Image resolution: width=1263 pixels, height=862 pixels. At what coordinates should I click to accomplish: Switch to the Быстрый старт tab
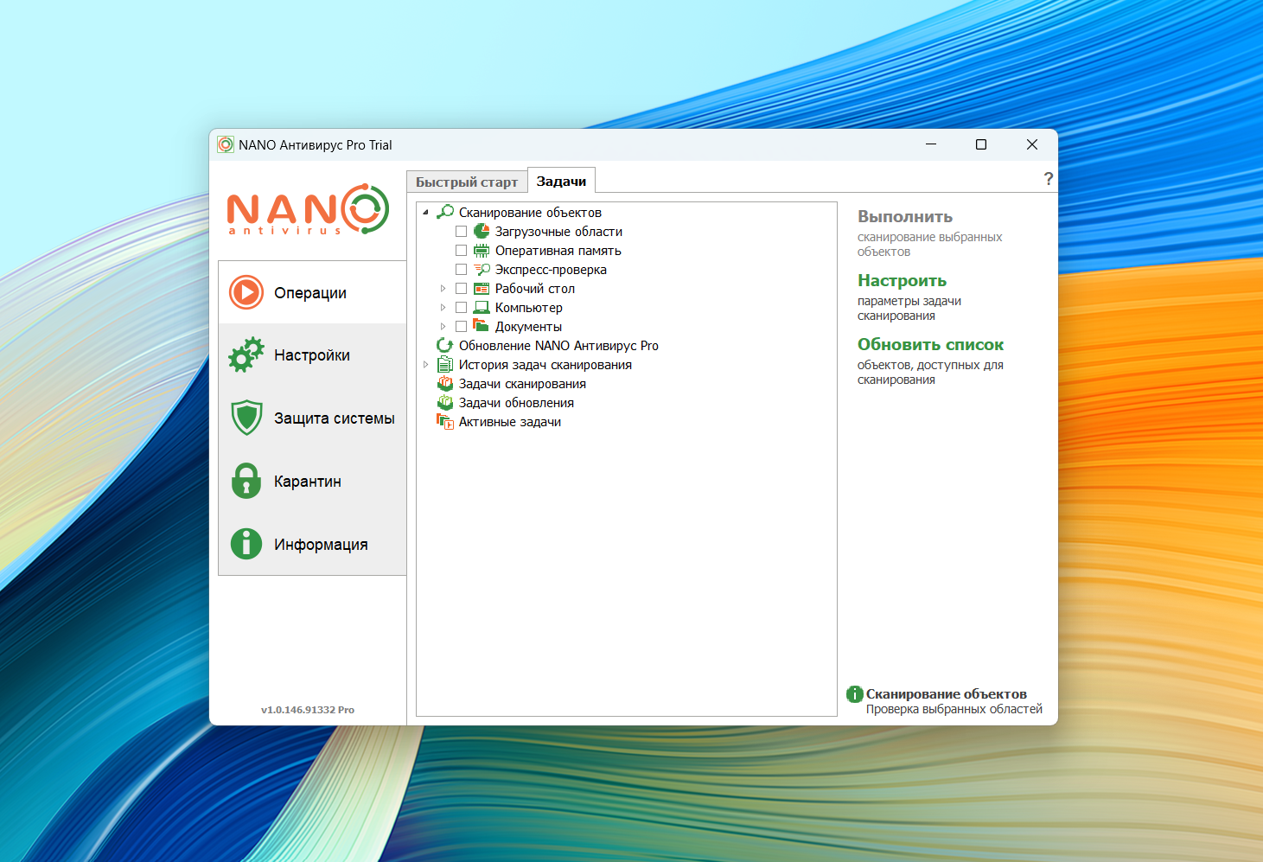(x=467, y=182)
